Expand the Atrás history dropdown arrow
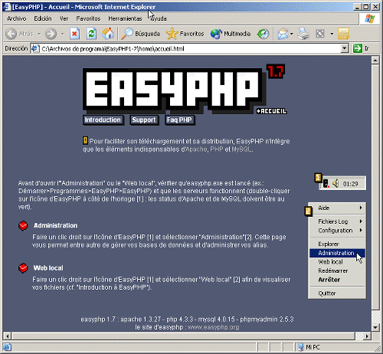The image size is (383, 354). (x=39, y=34)
